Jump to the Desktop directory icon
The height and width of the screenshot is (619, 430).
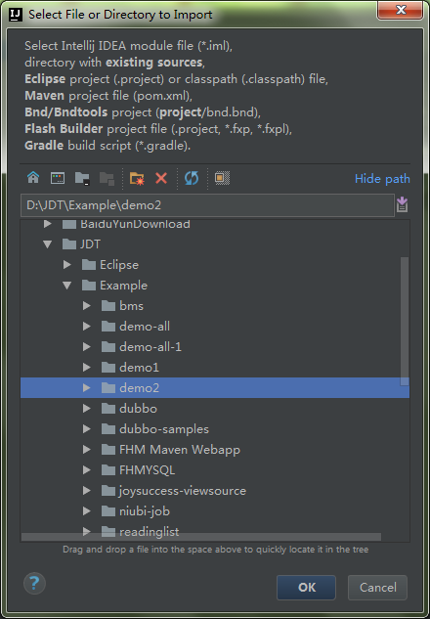58,178
